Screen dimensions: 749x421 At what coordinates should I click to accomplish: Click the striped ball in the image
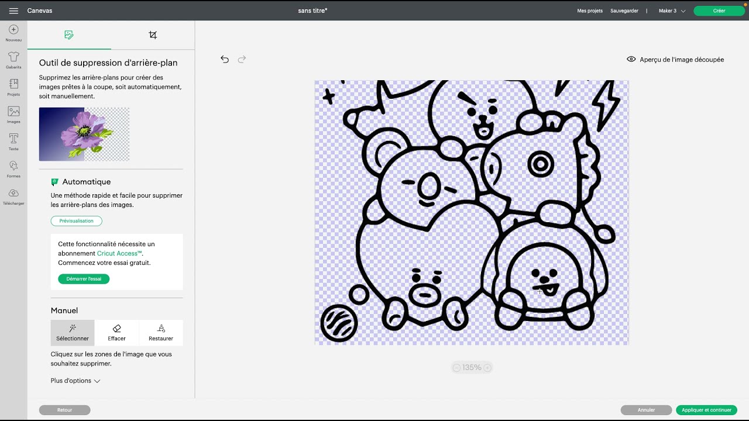339,323
